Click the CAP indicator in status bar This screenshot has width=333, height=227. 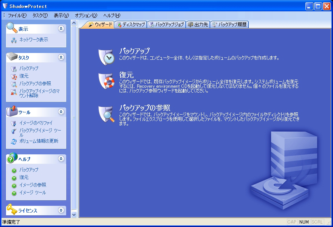tap(292, 222)
